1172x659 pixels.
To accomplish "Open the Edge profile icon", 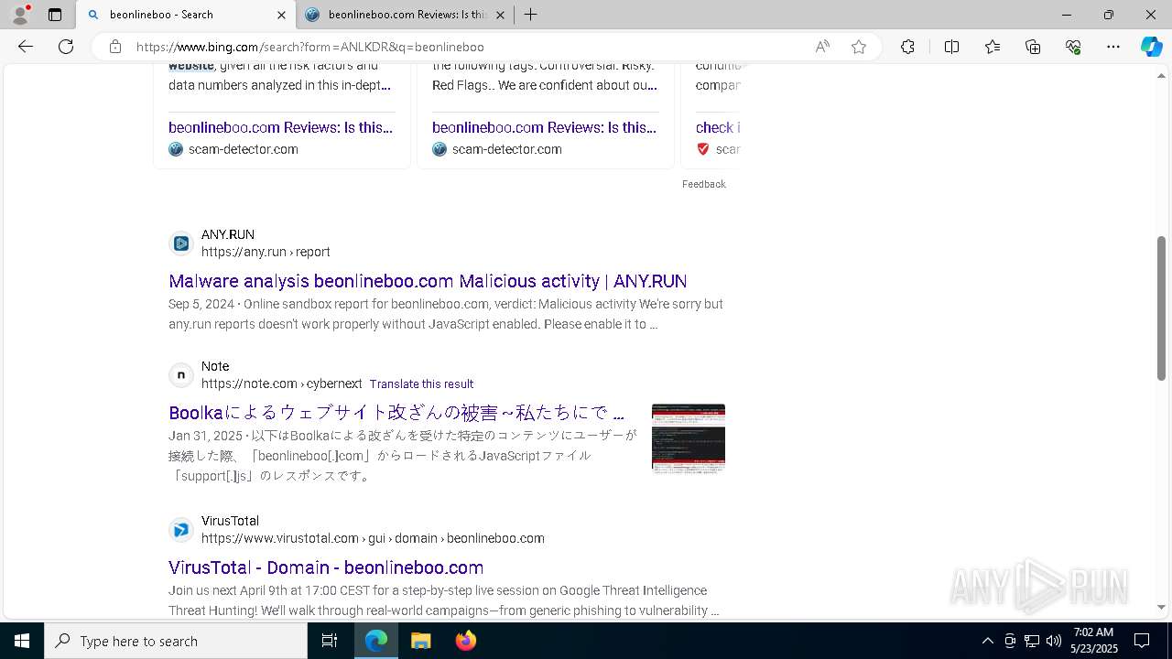I will [20, 15].
